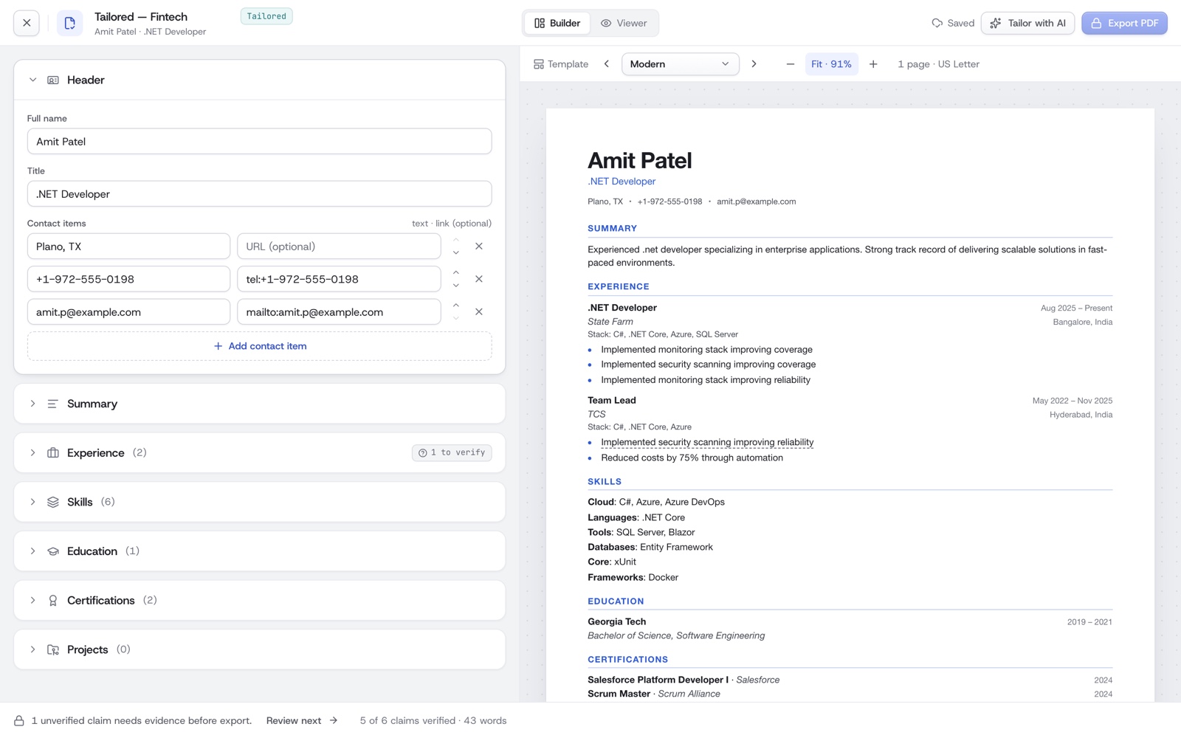Remove the Plano, TX contact item

[x=479, y=246]
